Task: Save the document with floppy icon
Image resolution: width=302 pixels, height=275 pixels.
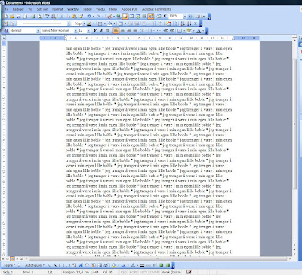Action: (x=18, y=17)
